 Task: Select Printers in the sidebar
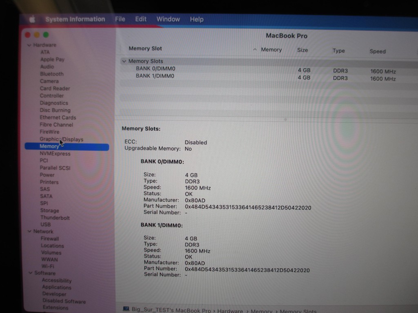pyautogui.click(x=49, y=182)
